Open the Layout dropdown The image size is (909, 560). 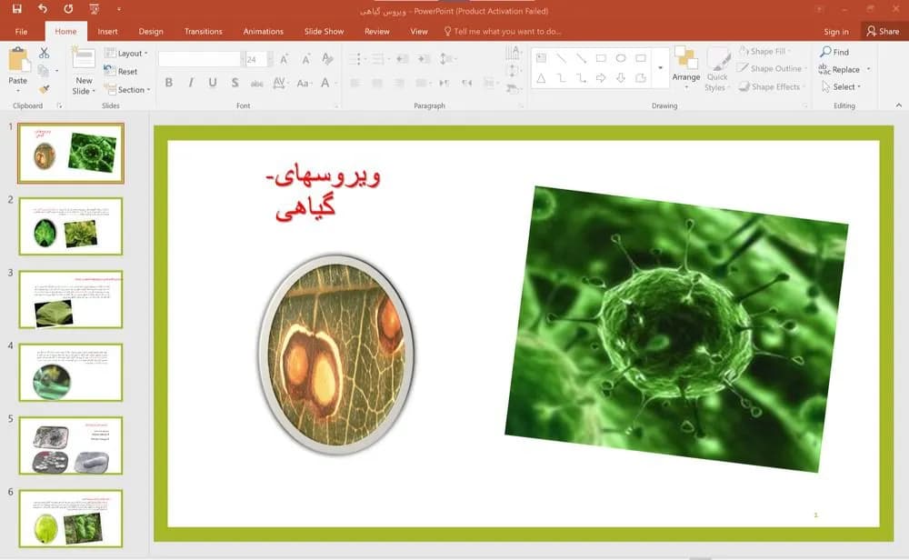pyautogui.click(x=126, y=53)
